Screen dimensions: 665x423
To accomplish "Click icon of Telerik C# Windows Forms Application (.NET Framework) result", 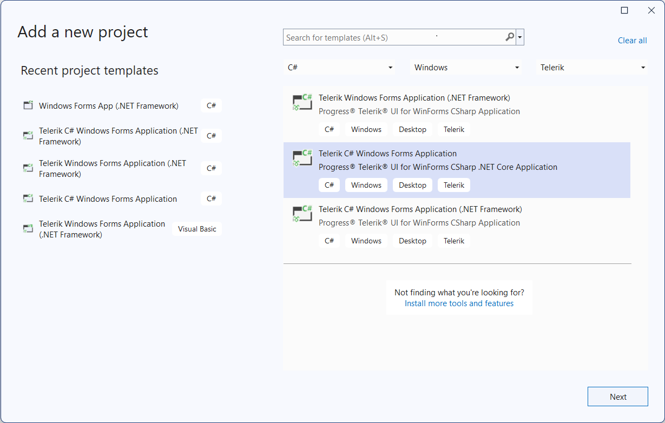I will click(302, 214).
